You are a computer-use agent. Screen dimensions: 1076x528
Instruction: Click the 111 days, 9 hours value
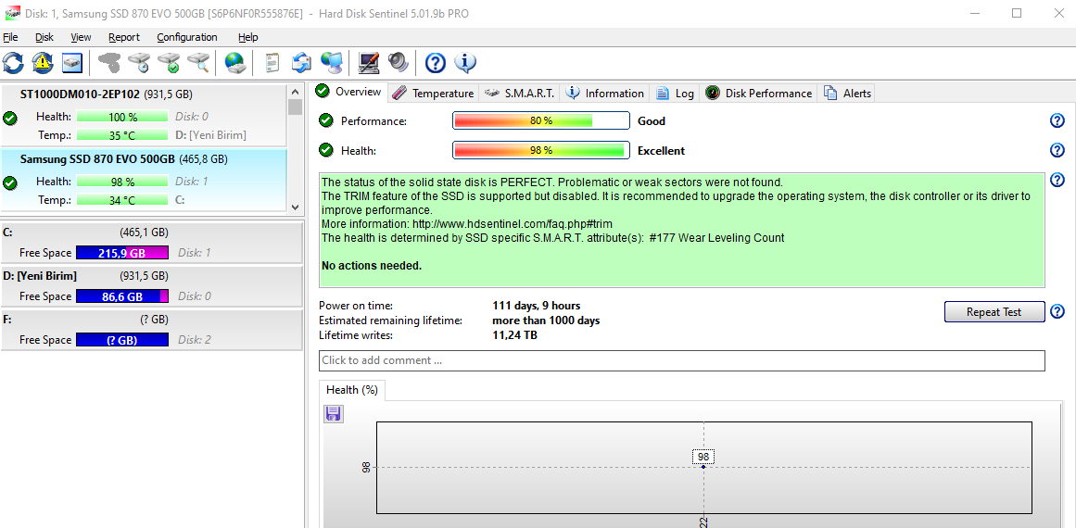537,306
